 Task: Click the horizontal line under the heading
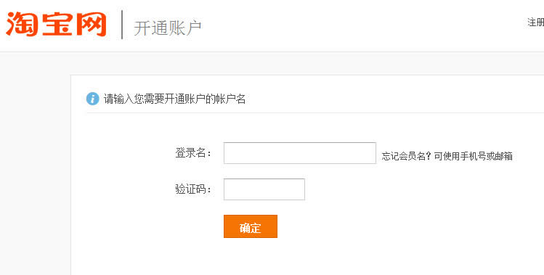click(x=315, y=112)
